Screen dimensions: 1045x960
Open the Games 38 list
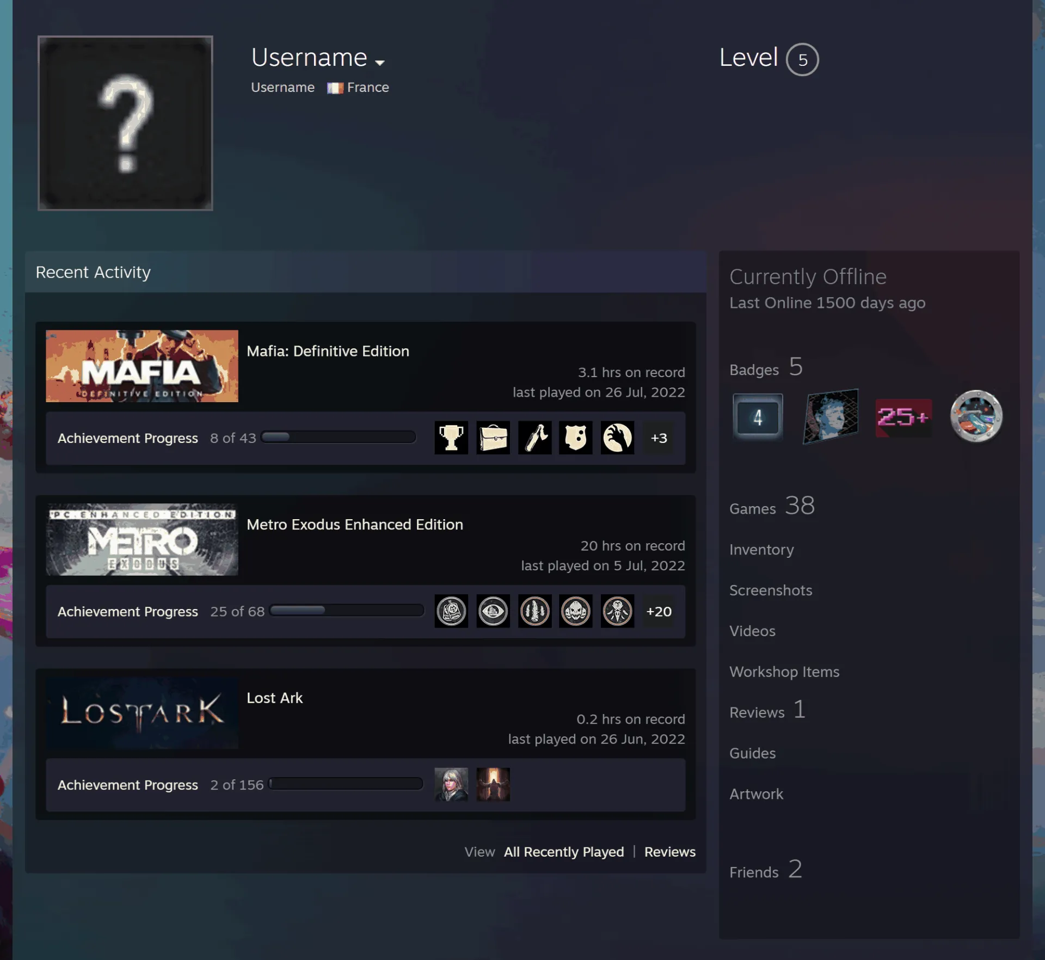[x=772, y=506]
